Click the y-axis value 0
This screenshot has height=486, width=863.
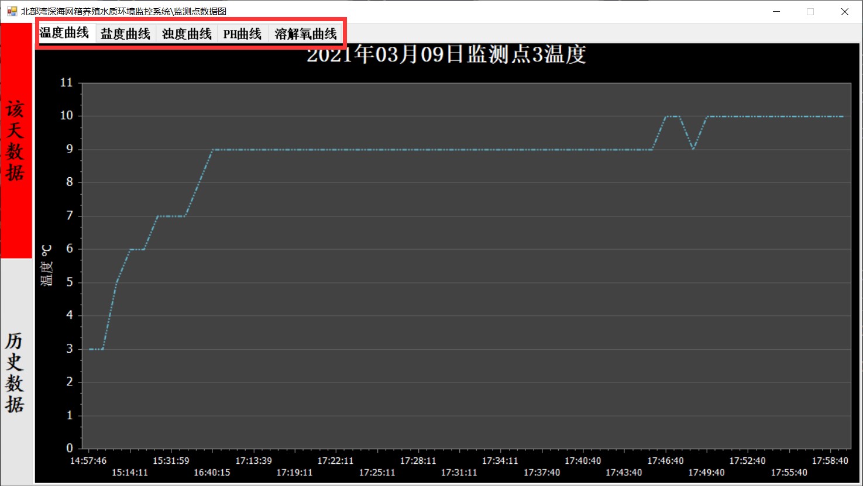70,448
